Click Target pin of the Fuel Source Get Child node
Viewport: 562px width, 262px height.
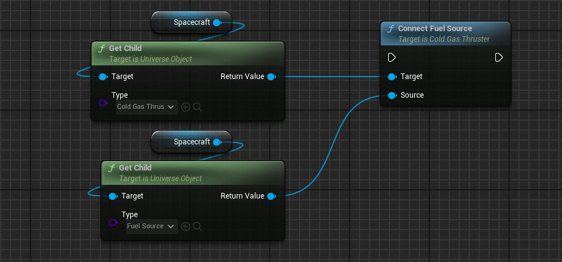click(113, 196)
